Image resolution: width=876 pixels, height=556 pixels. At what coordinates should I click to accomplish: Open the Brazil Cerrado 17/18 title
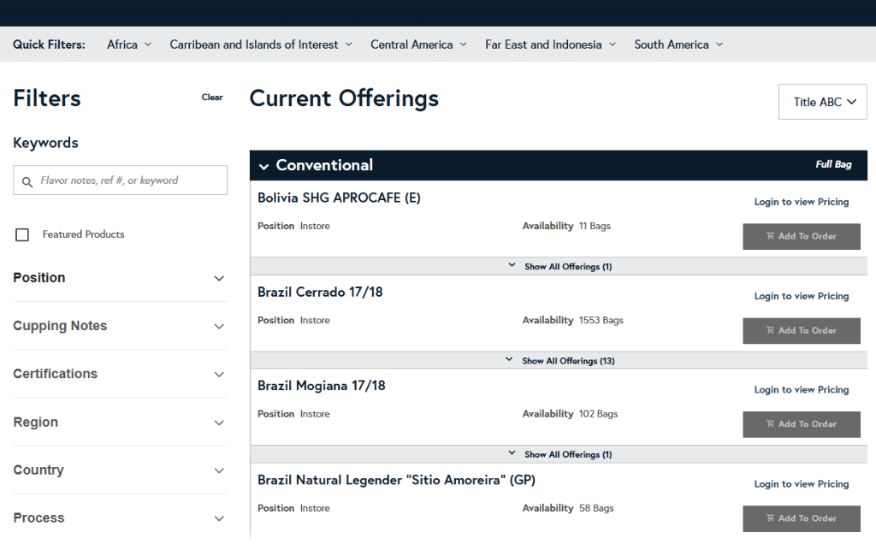click(x=320, y=293)
